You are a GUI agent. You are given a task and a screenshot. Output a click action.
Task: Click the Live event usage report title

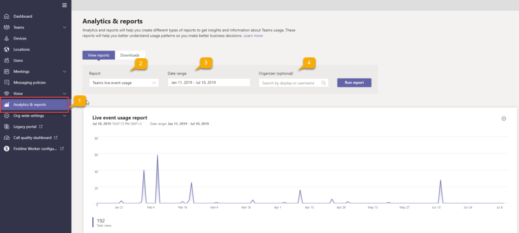120,118
